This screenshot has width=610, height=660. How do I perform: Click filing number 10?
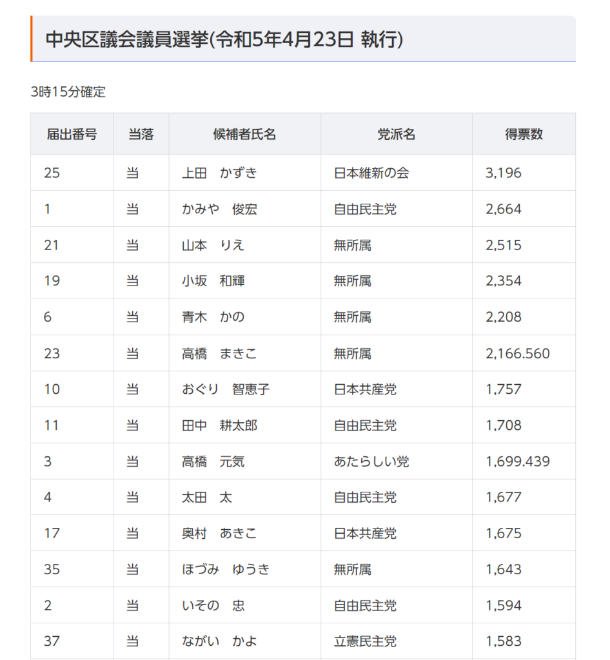coord(52,389)
